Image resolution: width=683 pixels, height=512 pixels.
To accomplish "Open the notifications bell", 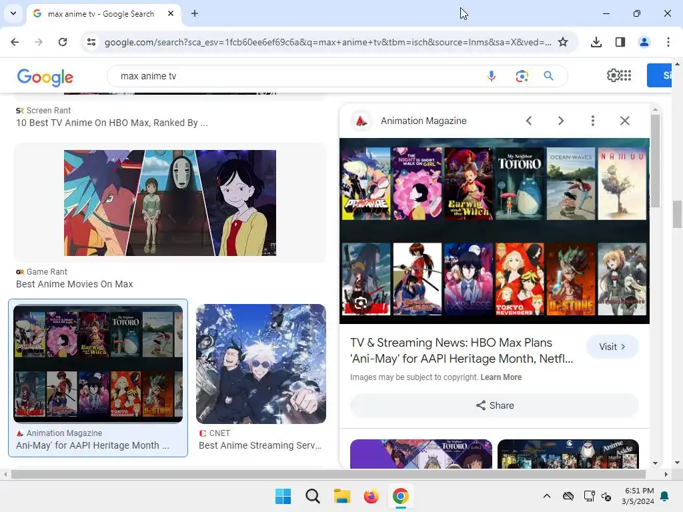I will click(x=665, y=496).
